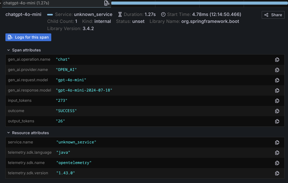Image resolution: width=288 pixels, height=183 pixels.
Task: Copy the output_tokens attribute value
Action: (x=277, y=121)
